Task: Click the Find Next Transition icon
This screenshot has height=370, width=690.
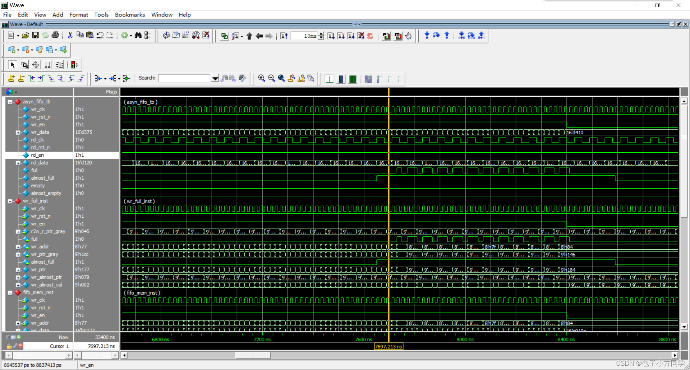Action: tap(41, 78)
